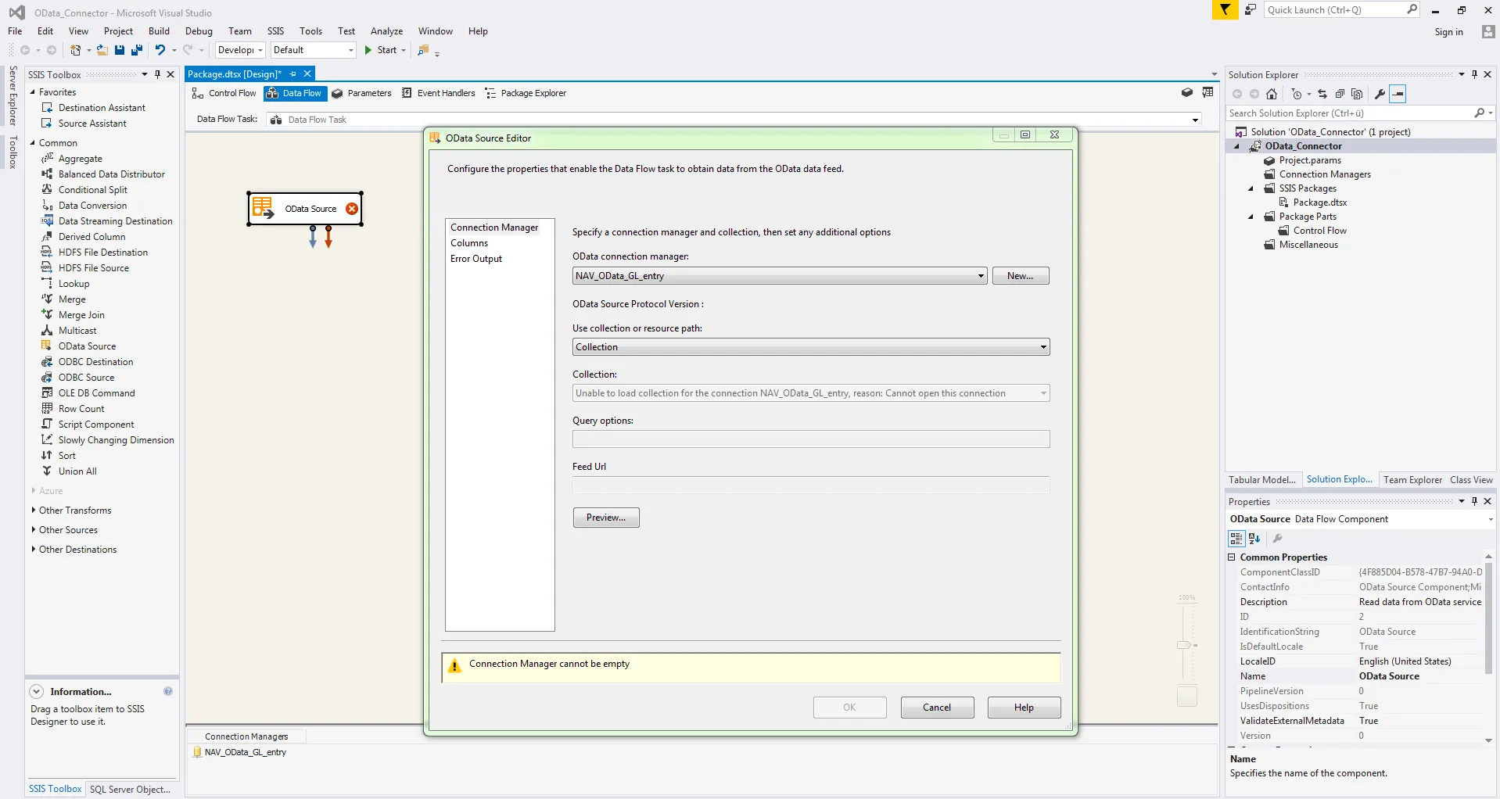Expand the Other Sources section
The image size is (1500, 799).
click(33, 529)
